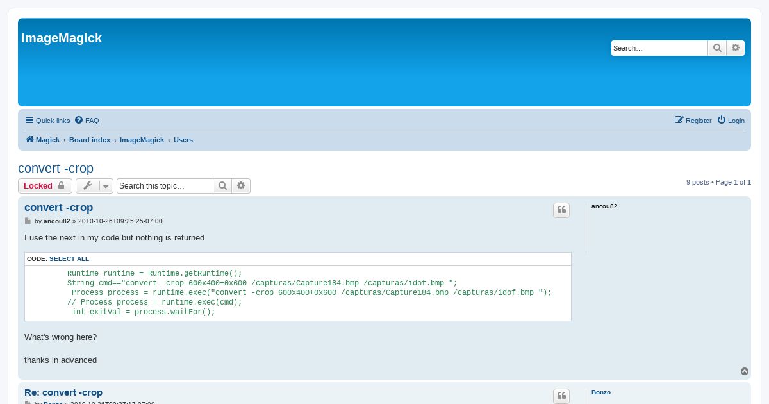Focus the Search this topic field
This screenshot has width=769, height=404.
pyautogui.click(x=165, y=186)
